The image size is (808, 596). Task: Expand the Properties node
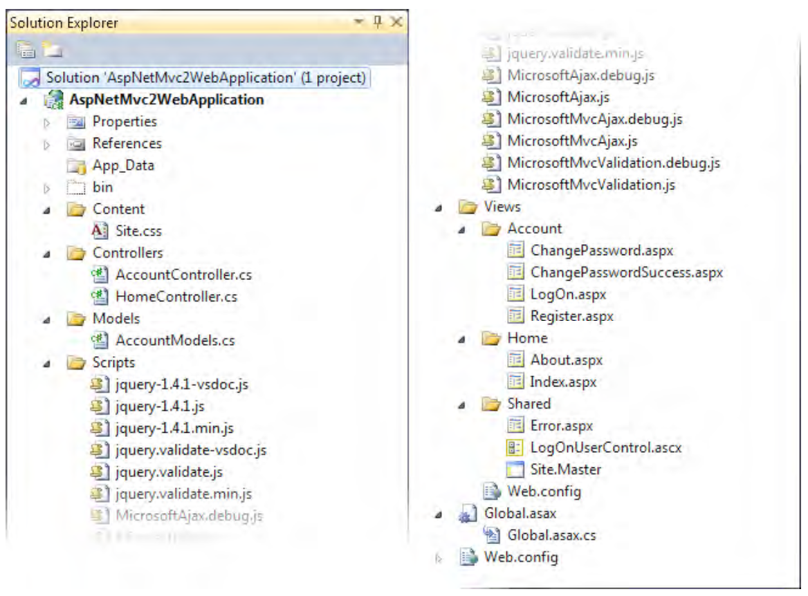(x=47, y=122)
